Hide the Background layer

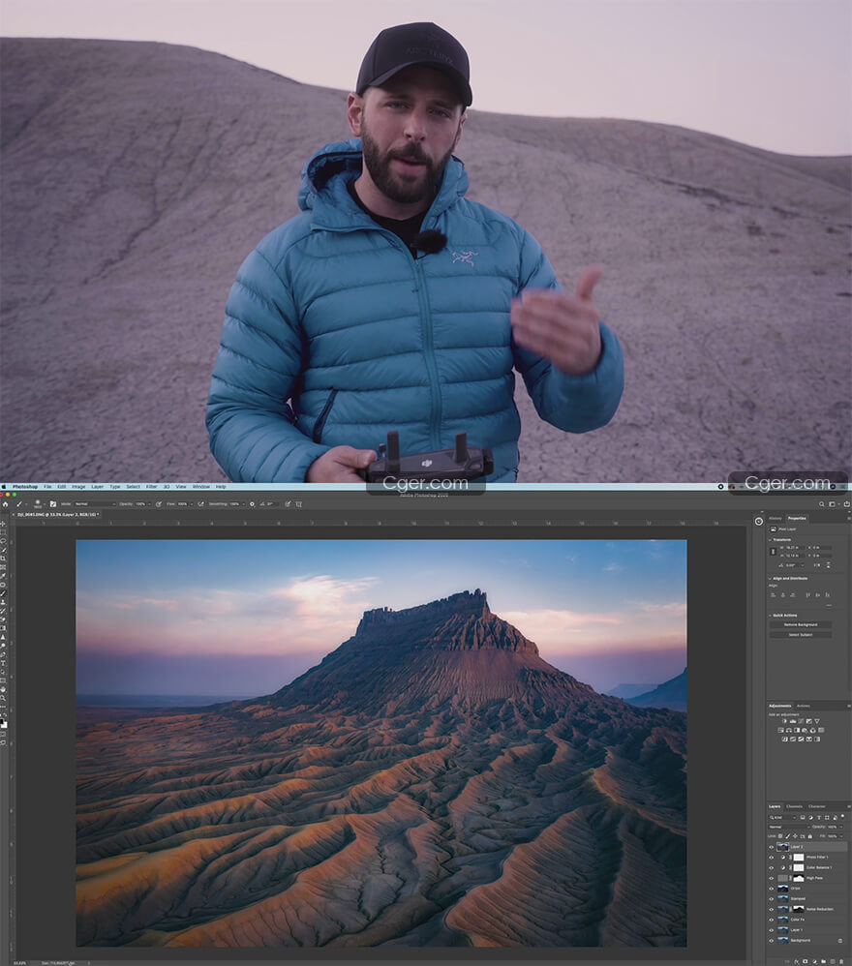point(772,941)
